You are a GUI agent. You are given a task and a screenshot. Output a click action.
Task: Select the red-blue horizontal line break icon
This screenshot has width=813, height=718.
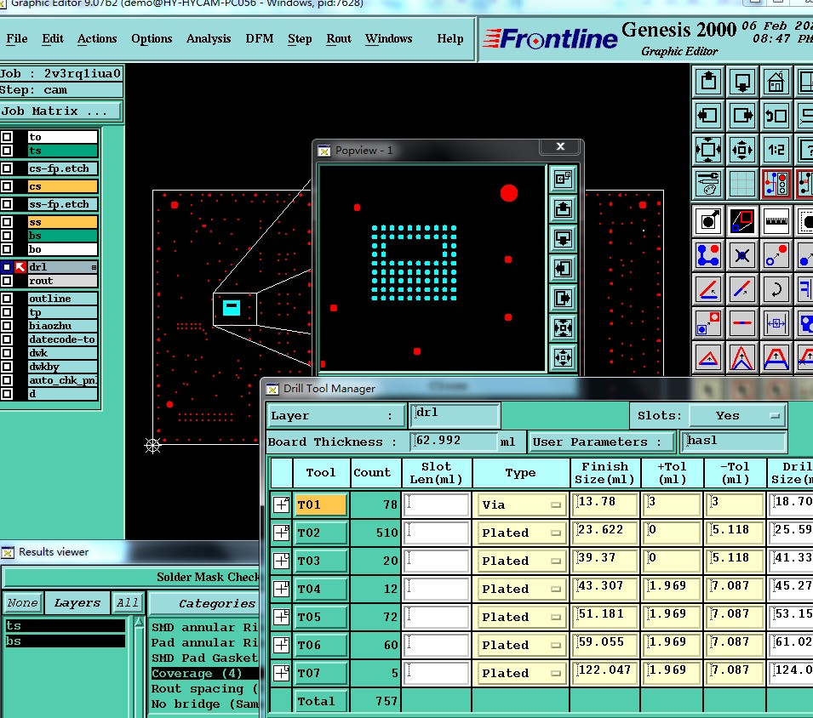tap(742, 322)
